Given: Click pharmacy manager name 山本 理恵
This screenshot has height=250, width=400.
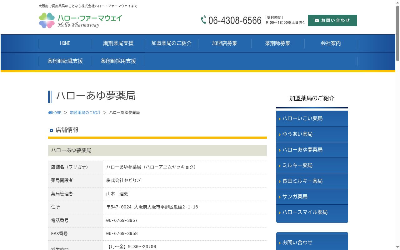Looking at the screenshot, I should (x=117, y=194).
